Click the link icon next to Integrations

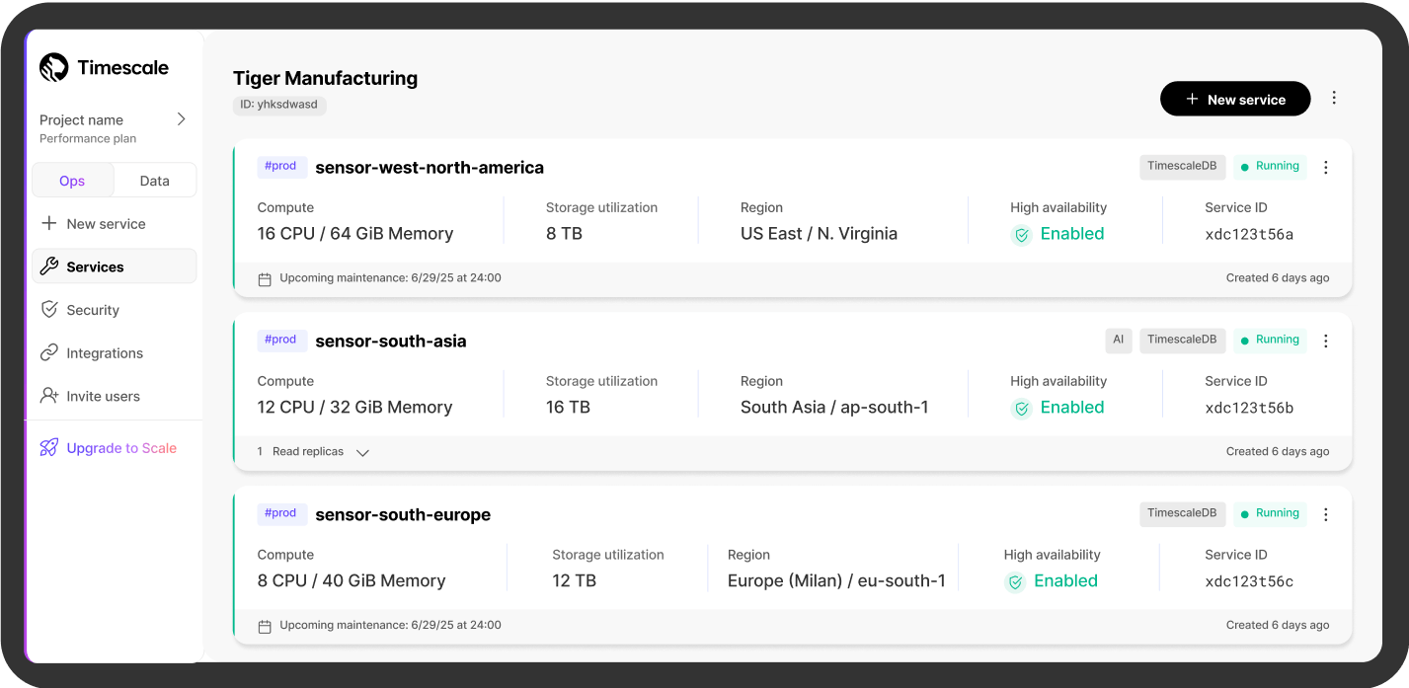coord(48,352)
